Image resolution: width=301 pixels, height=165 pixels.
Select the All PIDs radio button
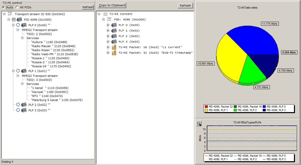[17, 7]
